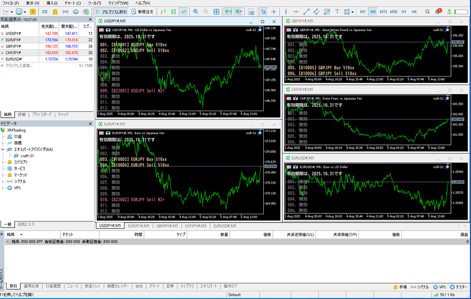Select XMTrading root in Navigator
Viewport: 471px width, 299px height.
coord(17,130)
